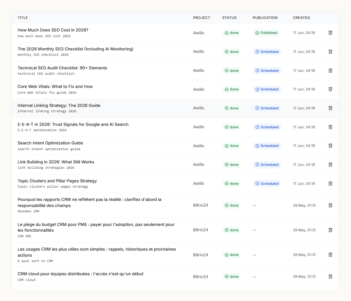The image size is (351, 301).
Task: Click Scheduled badge on Monthly SEO Checklist row
Action: (267, 51)
